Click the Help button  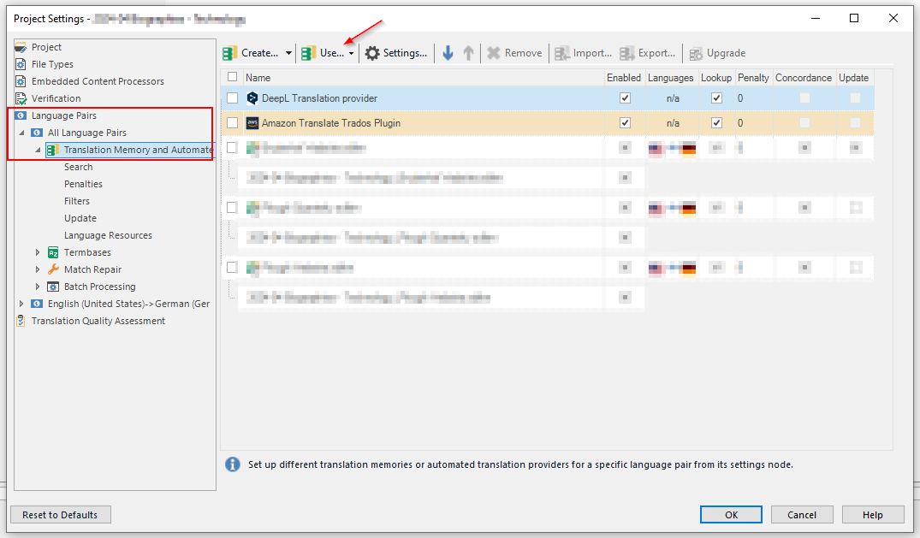click(x=872, y=515)
